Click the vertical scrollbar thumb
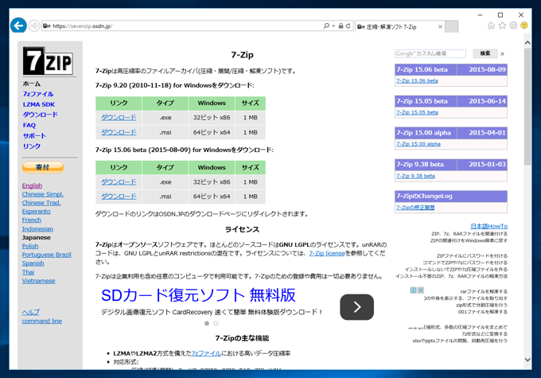The width and height of the screenshot is (541, 378). click(x=527, y=107)
